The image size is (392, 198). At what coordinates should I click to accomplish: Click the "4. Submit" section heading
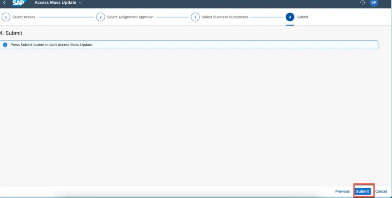point(11,33)
